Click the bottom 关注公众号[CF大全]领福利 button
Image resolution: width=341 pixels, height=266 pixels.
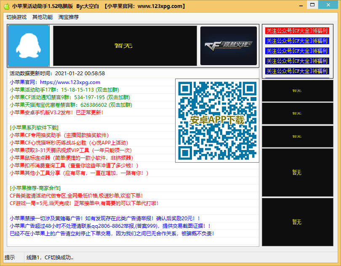click(297, 71)
